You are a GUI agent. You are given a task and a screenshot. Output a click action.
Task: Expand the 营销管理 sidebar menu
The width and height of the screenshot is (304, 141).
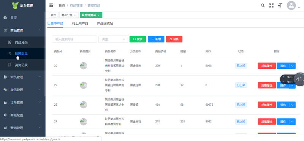[x=23, y=128]
